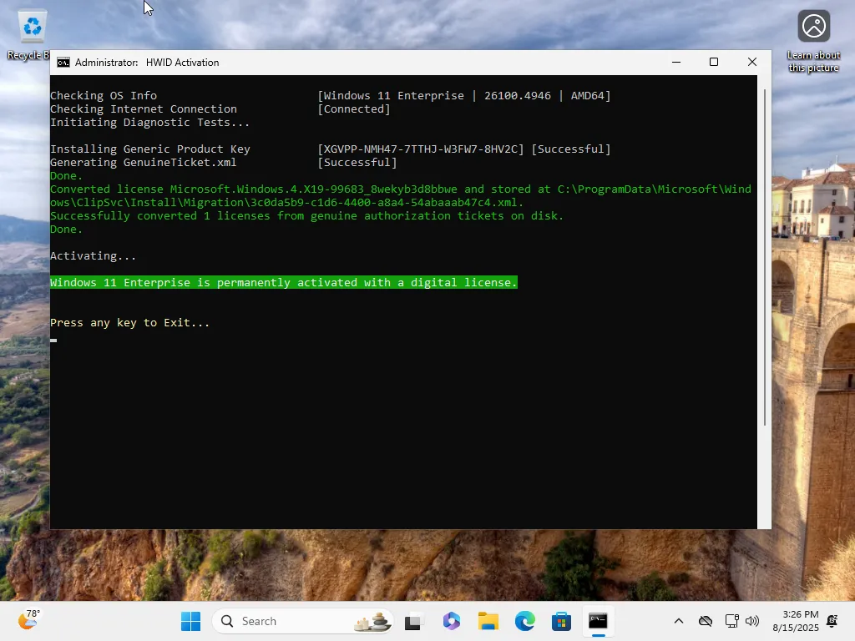855x641 pixels.
Task: Minimize the HWID Activation window
Action: [x=676, y=62]
